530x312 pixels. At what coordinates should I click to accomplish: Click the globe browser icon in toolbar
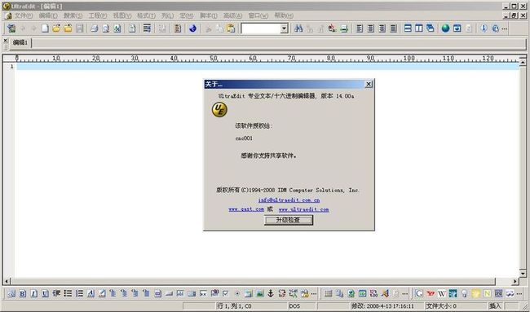pos(445,29)
